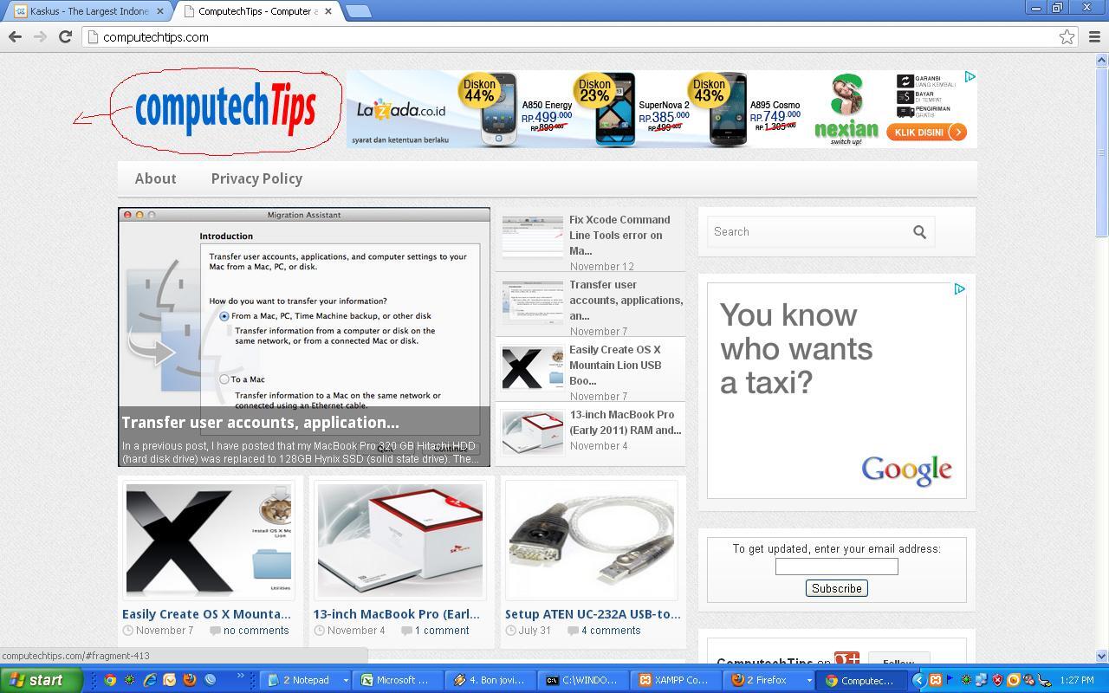
Task: Switch to XAMPP Control Panel window
Action: 675,681
